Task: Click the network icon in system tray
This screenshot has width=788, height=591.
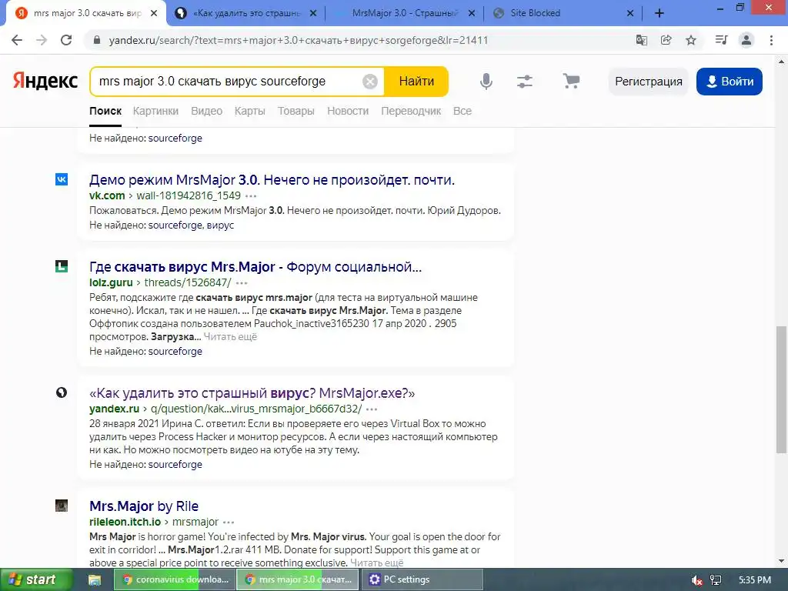Action: (x=716, y=580)
